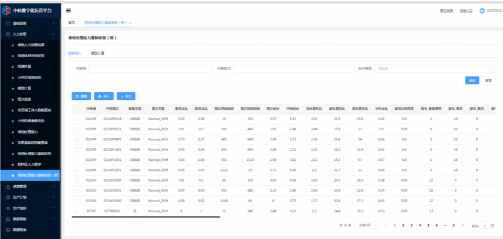Viewport: 503px width, 239px height.
Task: Click the user avatar icon in header
Action: (x=482, y=10)
